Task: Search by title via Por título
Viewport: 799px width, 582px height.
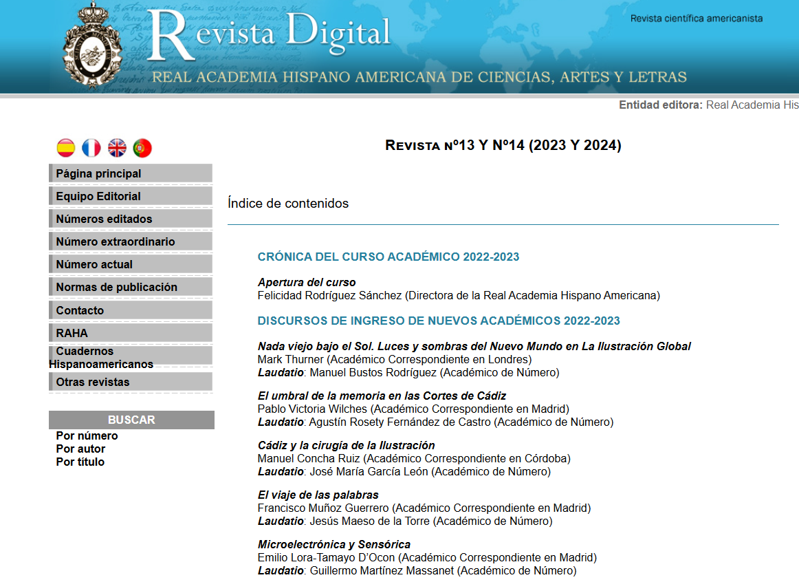Action: point(80,462)
